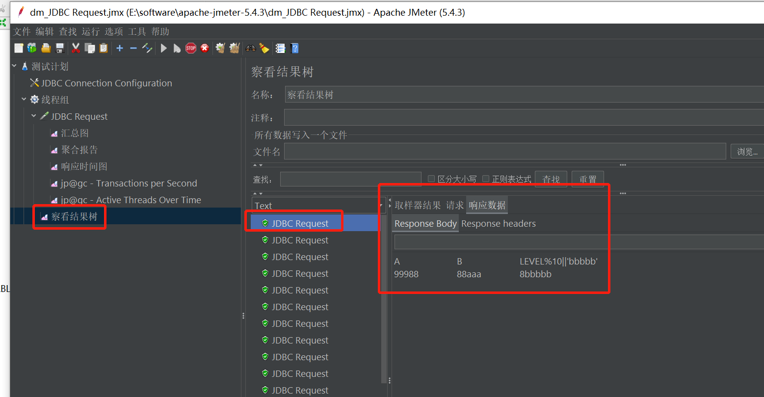Click the Copy icon in toolbar
Screen dimensions: 764x397
click(89, 48)
